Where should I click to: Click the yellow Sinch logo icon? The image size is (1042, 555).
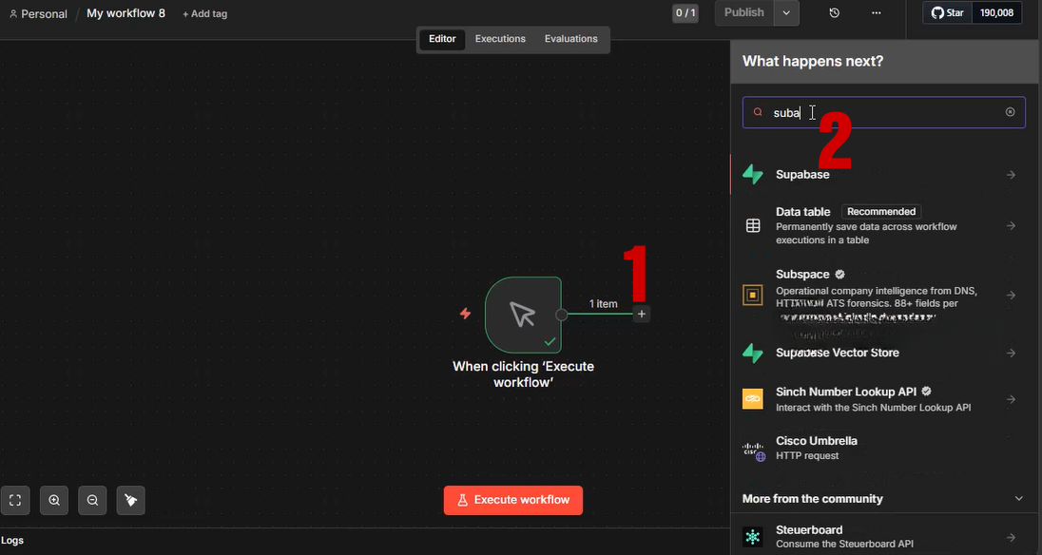tap(753, 399)
